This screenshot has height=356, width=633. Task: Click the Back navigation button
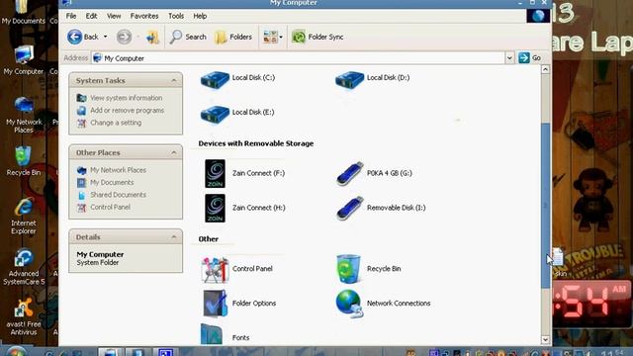click(x=83, y=37)
